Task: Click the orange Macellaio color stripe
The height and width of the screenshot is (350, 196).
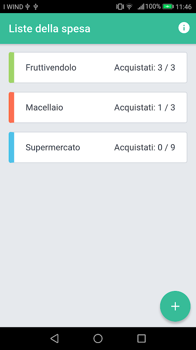Action: point(11,107)
